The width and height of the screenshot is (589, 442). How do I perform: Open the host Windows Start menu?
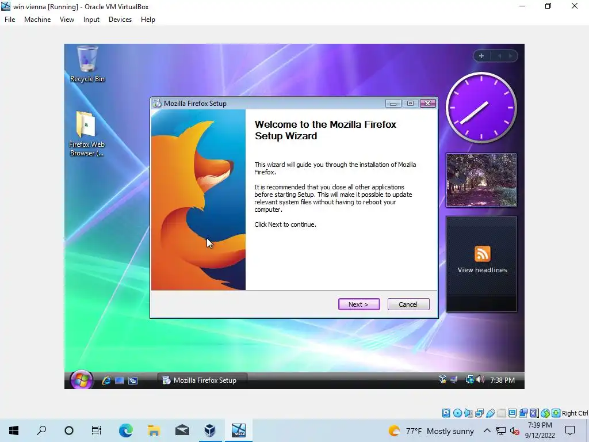(14, 430)
